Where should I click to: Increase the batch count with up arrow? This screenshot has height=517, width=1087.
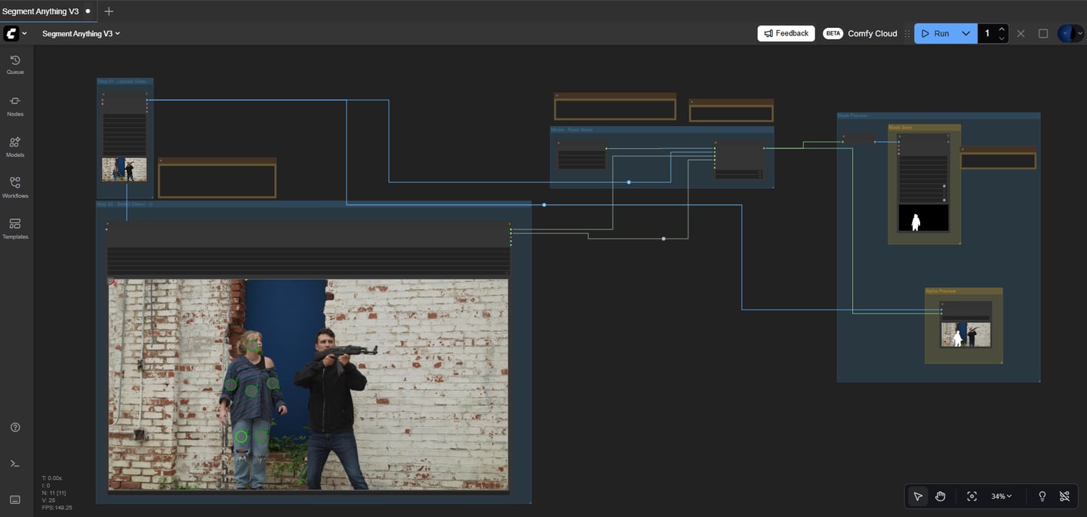tap(1002, 29)
